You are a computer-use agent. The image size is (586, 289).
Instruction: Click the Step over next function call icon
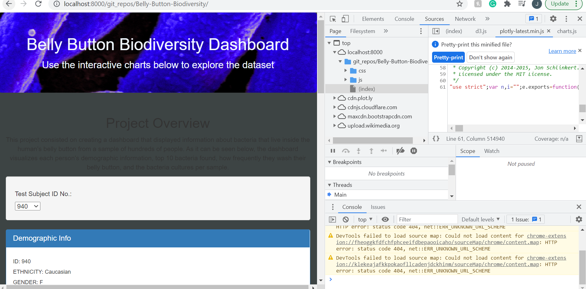point(346,150)
